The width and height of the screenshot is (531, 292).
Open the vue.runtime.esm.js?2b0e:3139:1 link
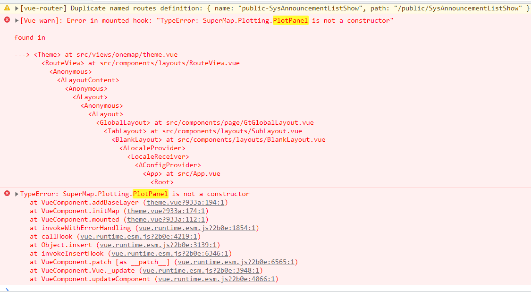click(x=158, y=245)
